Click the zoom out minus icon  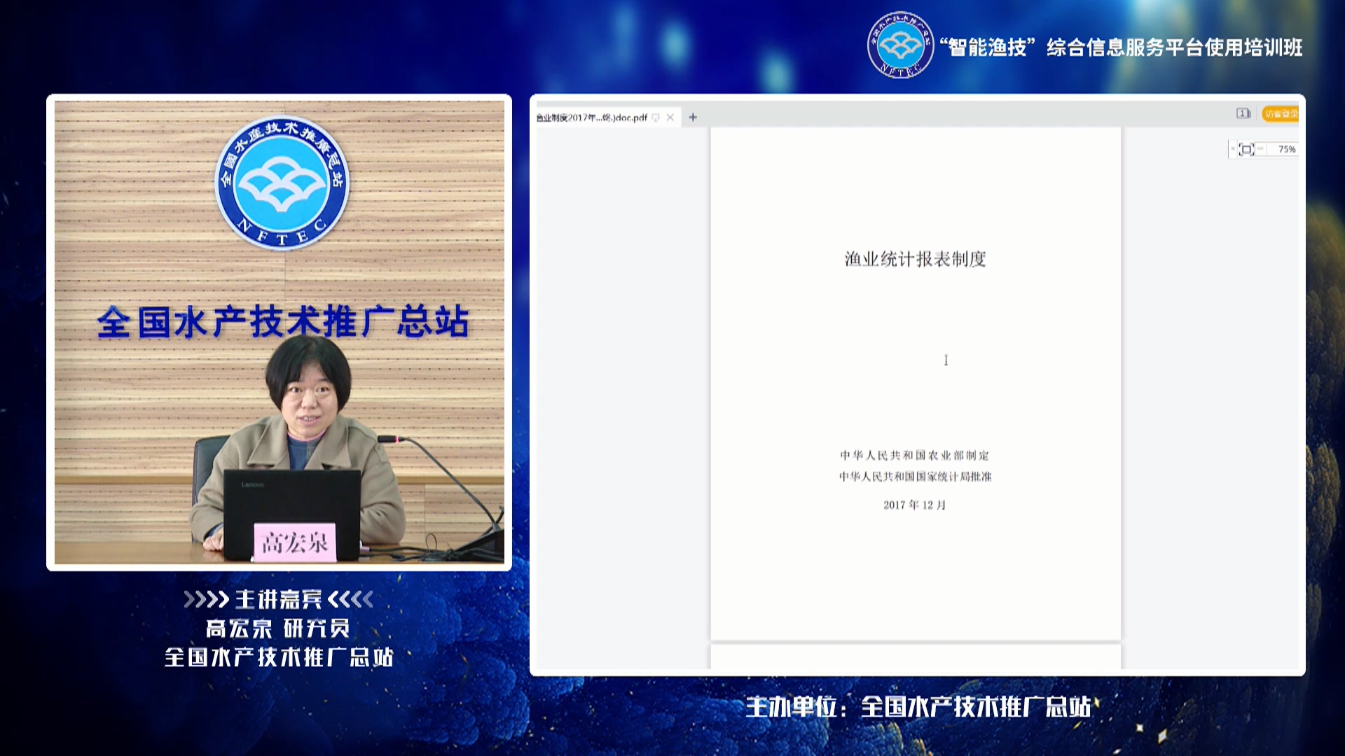click(1261, 149)
